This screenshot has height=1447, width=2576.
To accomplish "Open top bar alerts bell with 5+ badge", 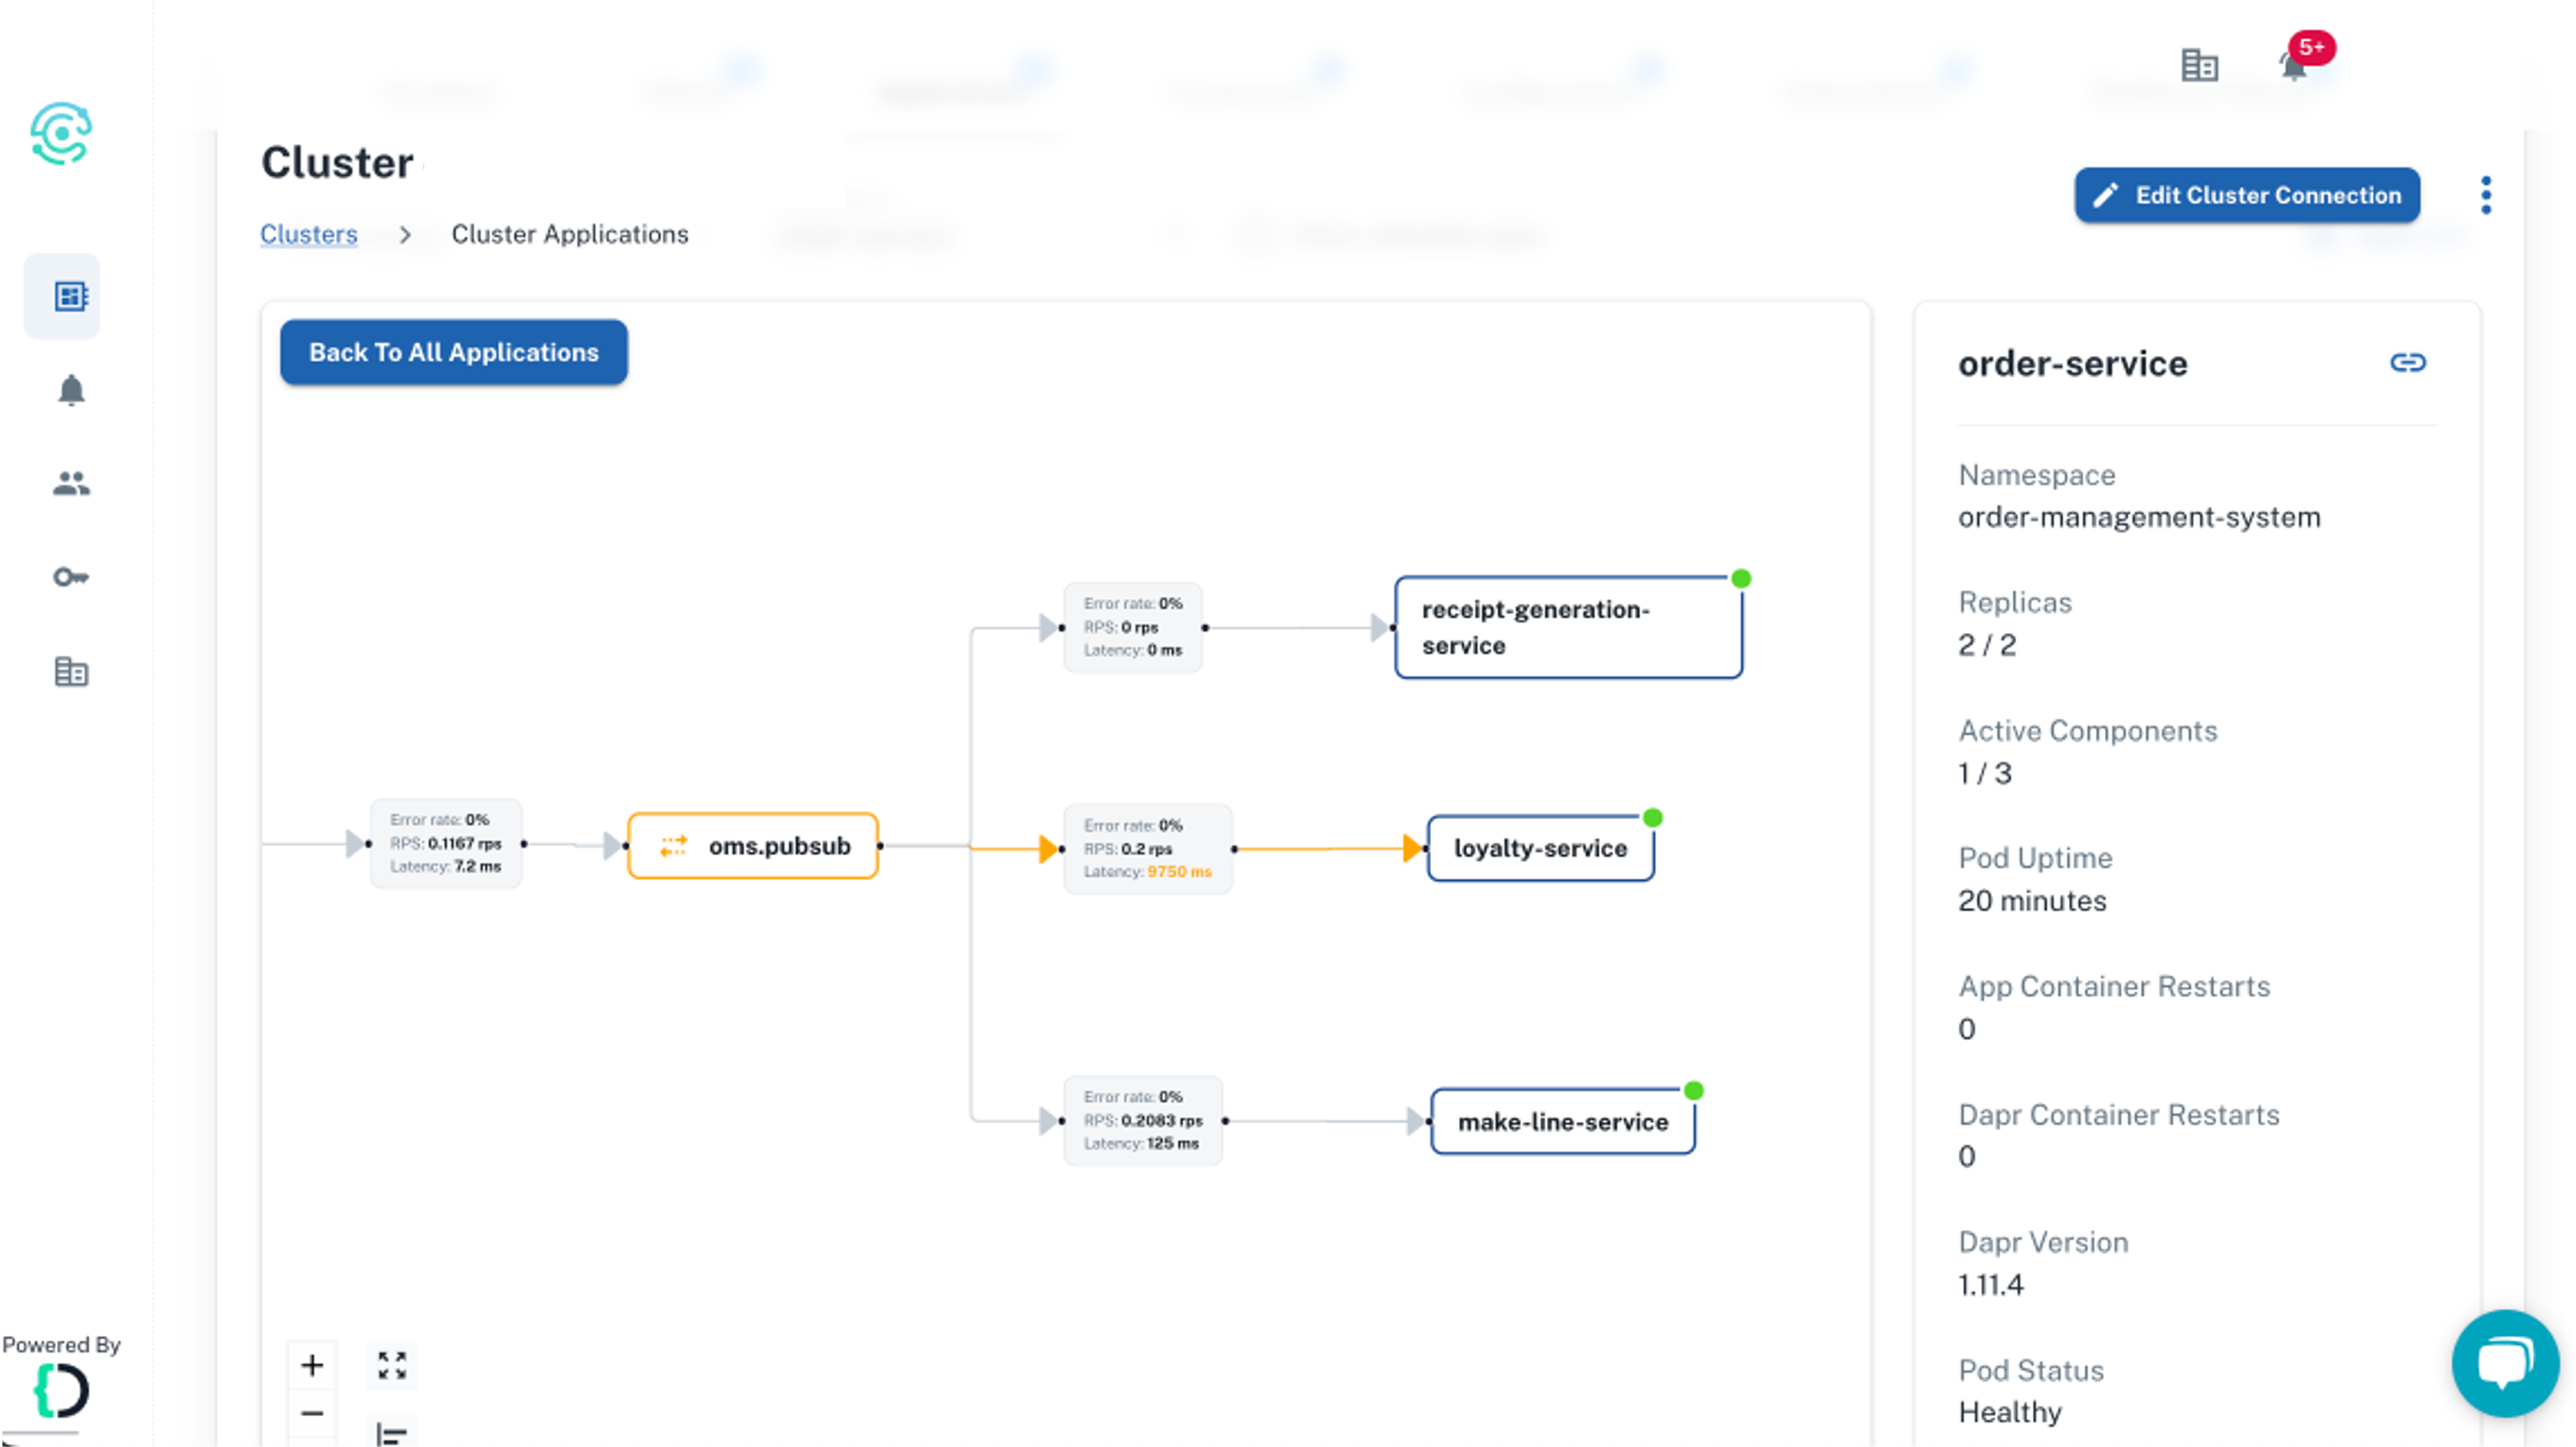I will 2293,66.
